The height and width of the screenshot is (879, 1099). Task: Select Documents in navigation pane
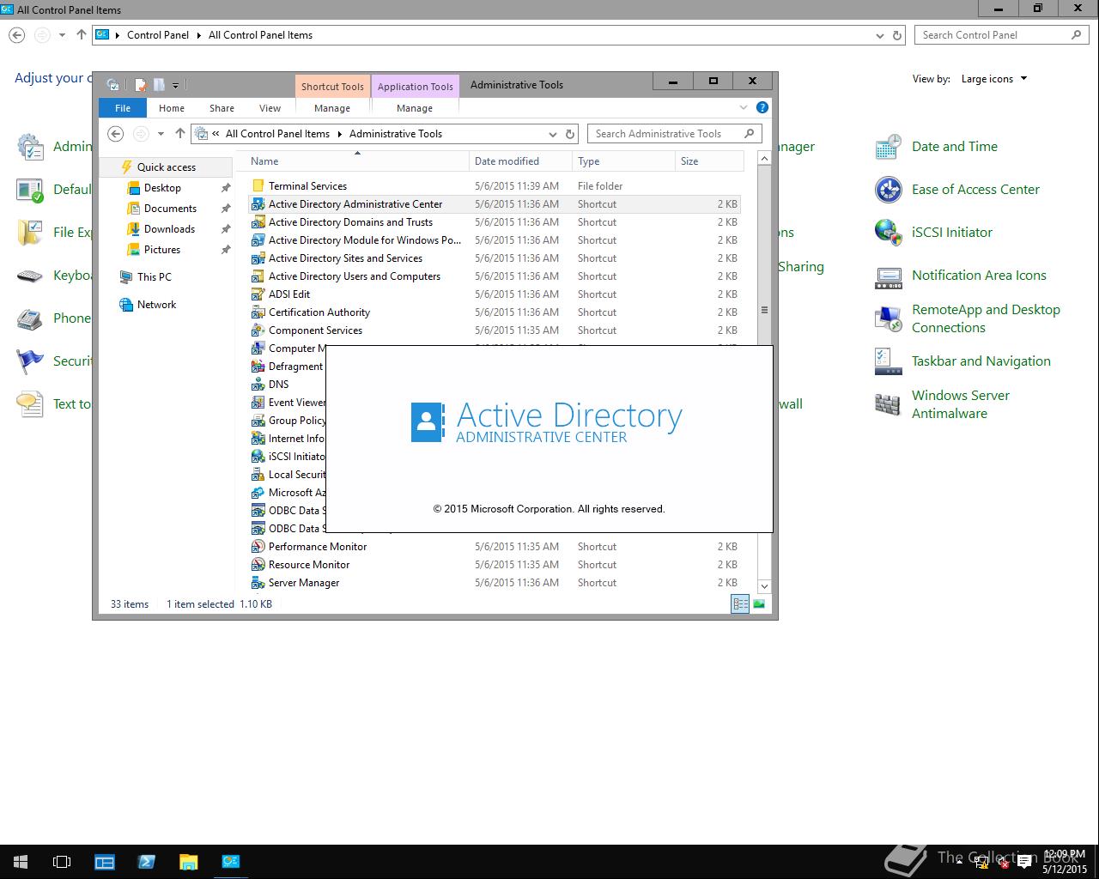coord(170,209)
